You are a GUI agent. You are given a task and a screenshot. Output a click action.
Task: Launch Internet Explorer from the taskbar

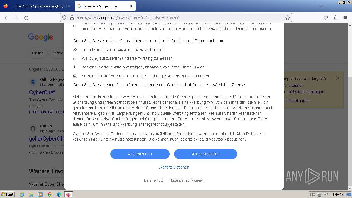click(x=22, y=194)
